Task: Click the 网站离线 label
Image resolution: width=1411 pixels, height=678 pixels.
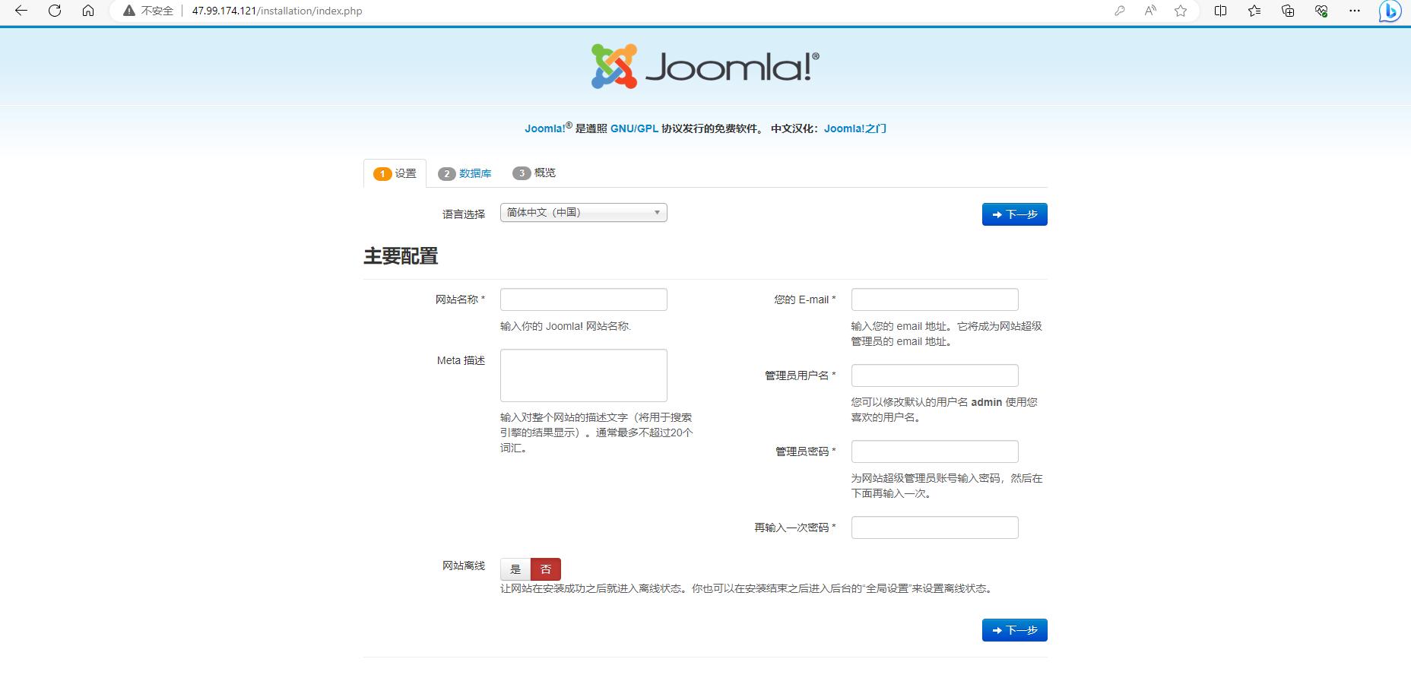Action: click(464, 566)
